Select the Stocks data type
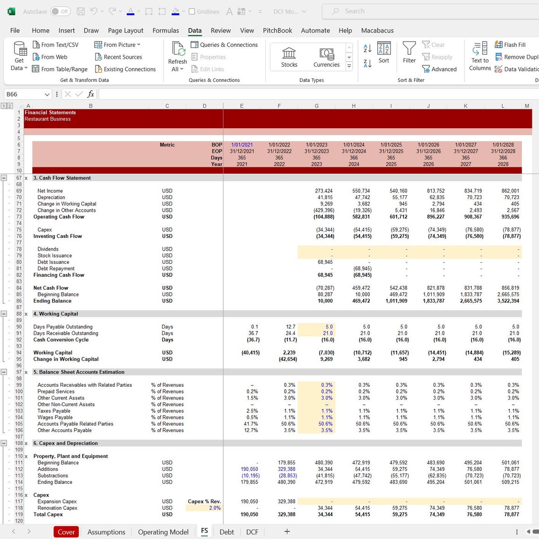This screenshot has width=539, height=539. tap(289, 56)
